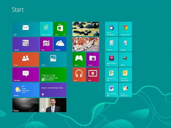Screen dimensions: 171x128
Task: Launch the Maps tile
Action: [x=46, y=44]
